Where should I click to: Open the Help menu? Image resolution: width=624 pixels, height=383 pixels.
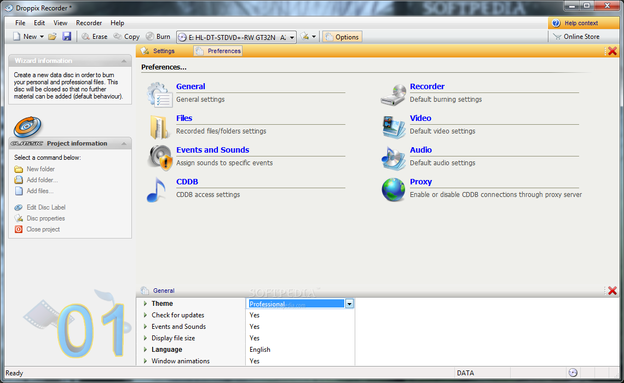click(117, 23)
